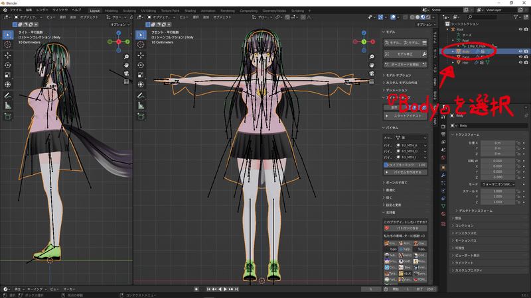Open the ヘルプ menu
Screen dimensions: 531x298
click(x=76, y=10)
